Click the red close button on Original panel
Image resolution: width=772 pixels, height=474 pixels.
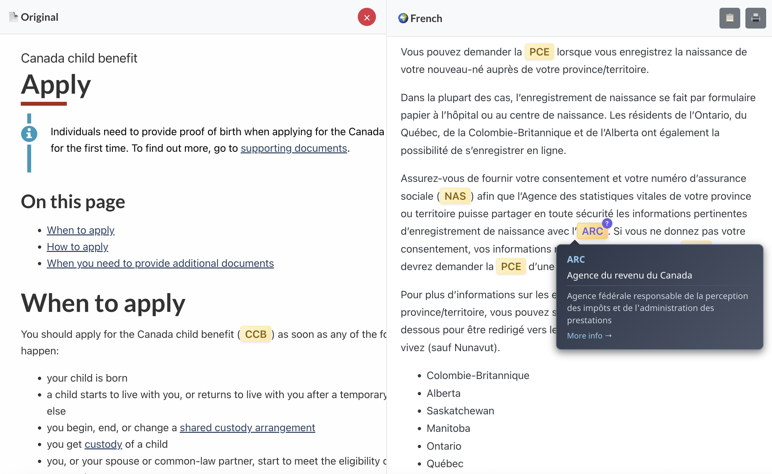coord(367,17)
